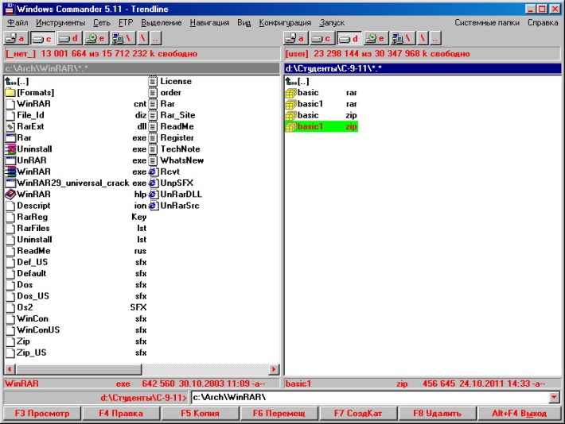The width and height of the screenshot is (565, 424).
Task: Select TechNote text file
Action: tap(175, 149)
